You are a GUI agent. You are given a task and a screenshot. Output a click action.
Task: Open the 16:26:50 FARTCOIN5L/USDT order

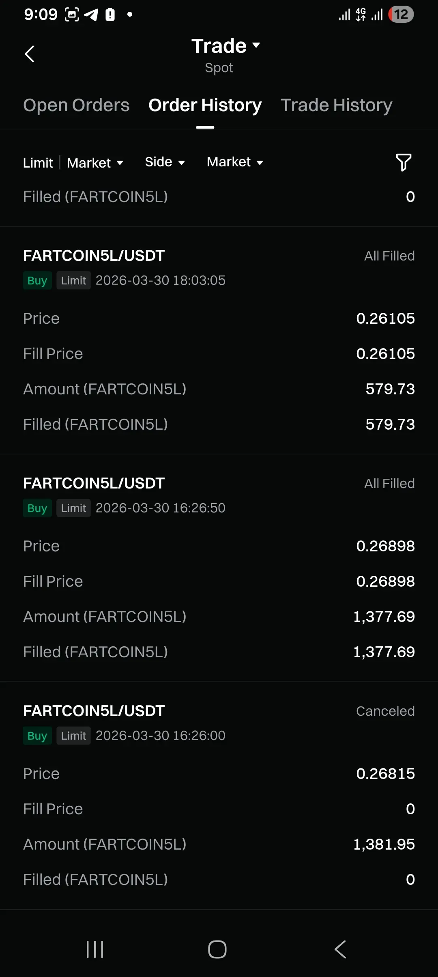coord(94,484)
